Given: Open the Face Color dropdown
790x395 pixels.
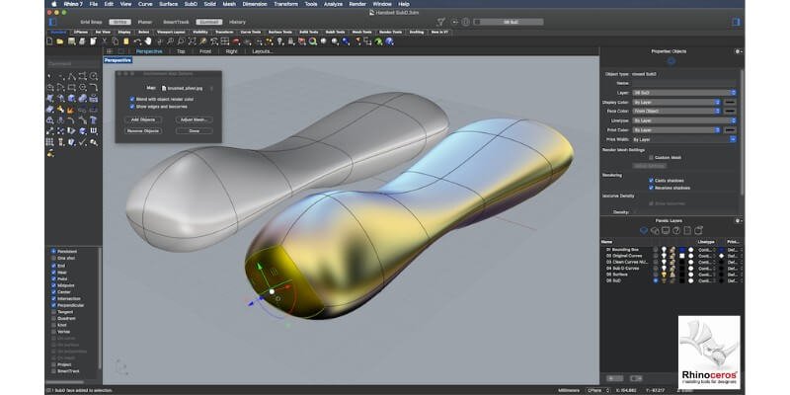Looking at the screenshot, I should (x=676, y=111).
